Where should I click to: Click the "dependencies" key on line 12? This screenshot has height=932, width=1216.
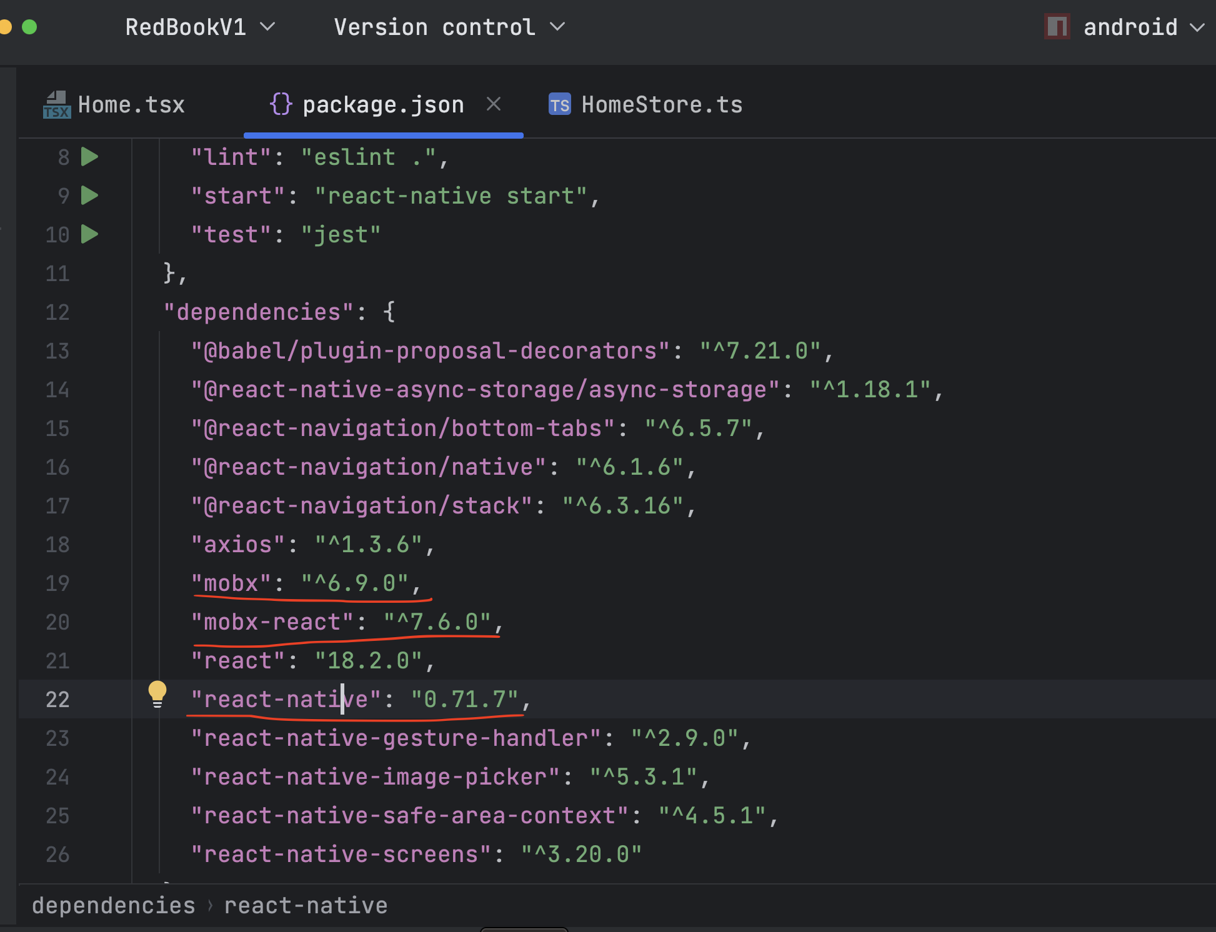pos(259,312)
